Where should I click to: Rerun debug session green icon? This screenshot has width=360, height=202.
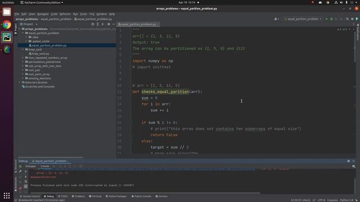pyautogui.click(x=20, y=166)
